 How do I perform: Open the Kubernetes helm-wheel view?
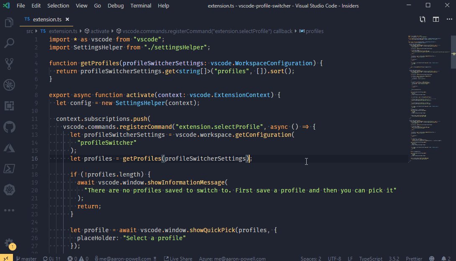pos(9,190)
